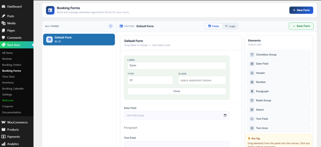Open Documentation submenu item

tap(12, 112)
